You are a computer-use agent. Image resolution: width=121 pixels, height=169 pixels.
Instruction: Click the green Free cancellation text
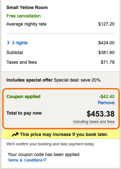coord(23,16)
